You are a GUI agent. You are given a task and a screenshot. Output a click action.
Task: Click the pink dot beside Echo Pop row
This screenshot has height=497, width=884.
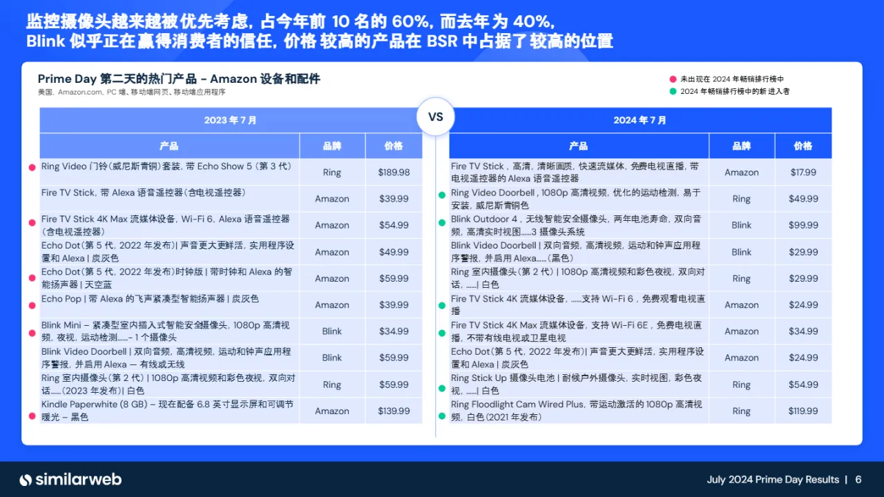32,304
